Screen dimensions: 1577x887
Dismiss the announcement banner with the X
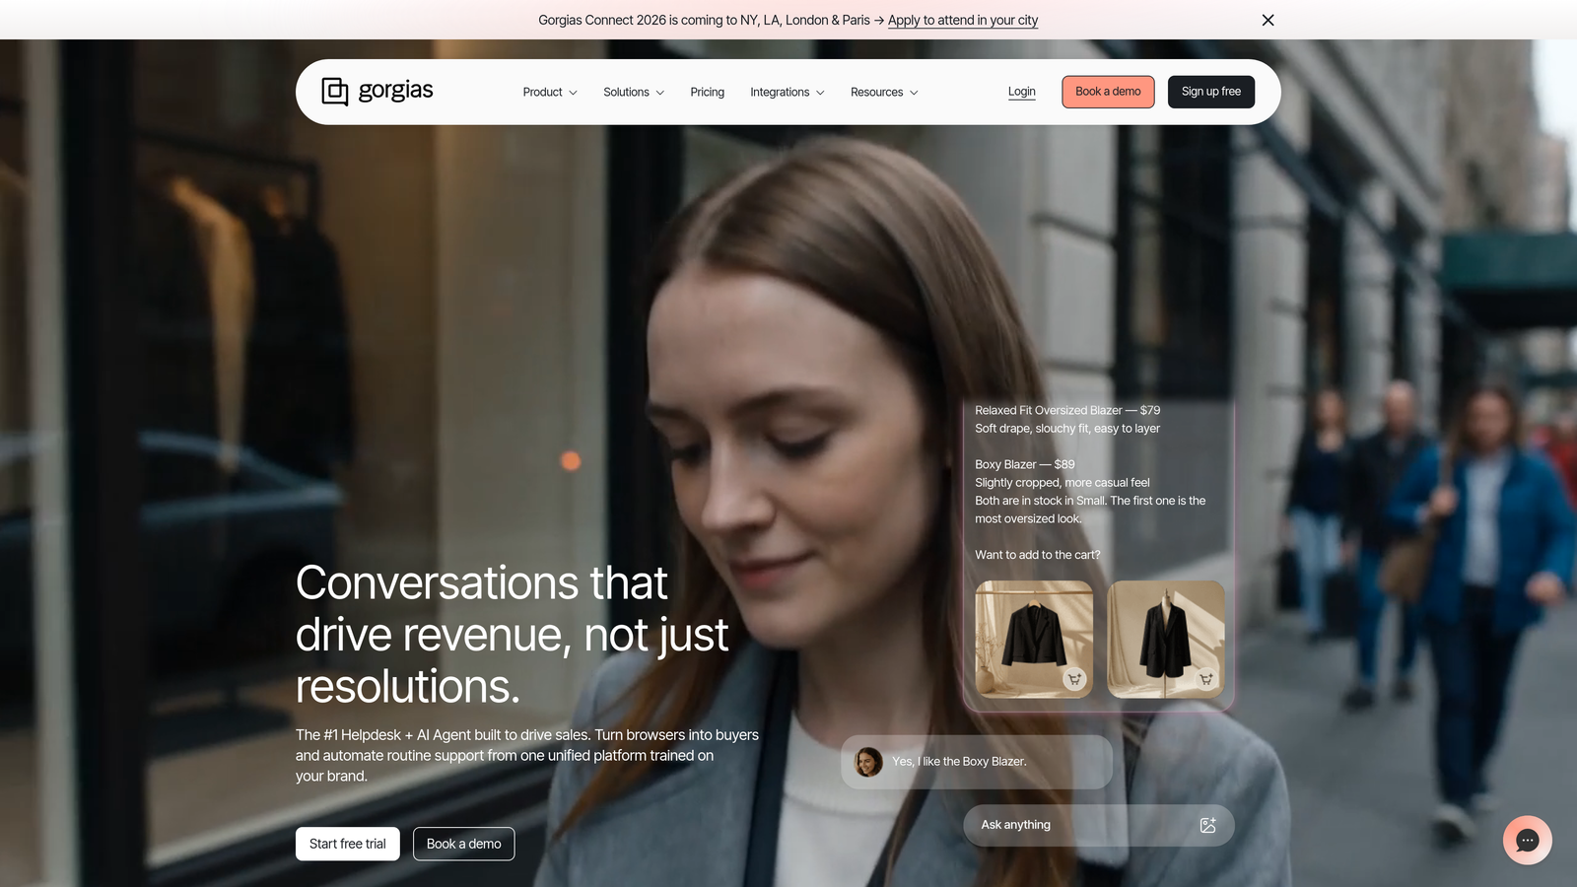pos(1268,20)
